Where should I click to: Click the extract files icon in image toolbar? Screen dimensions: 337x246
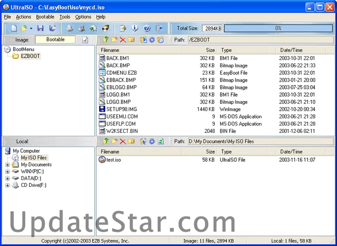[143, 40]
